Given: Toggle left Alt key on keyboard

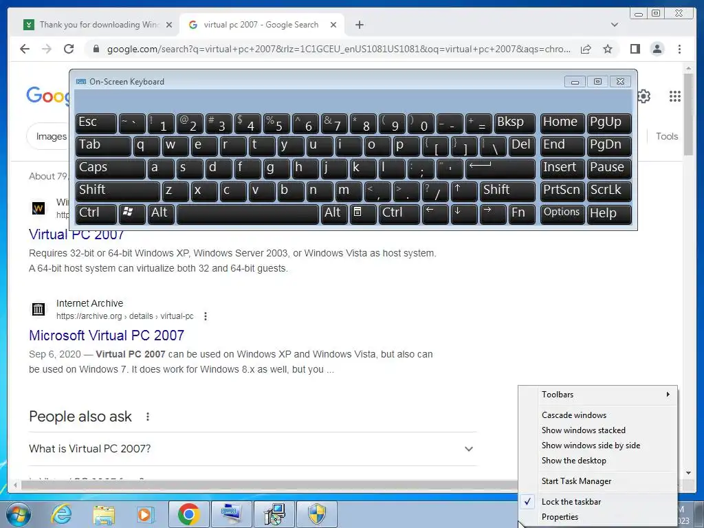Looking at the screenshot, I should [x=160, y=214].
